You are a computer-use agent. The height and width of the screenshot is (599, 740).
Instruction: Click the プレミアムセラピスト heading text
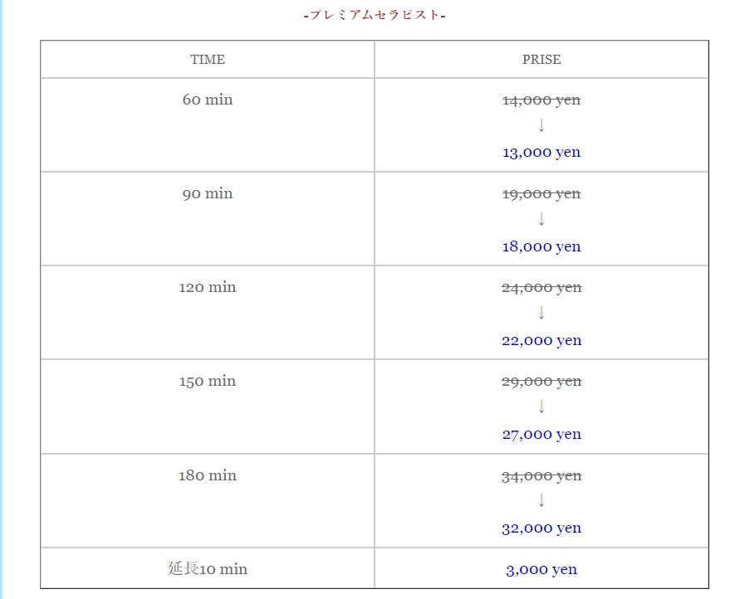pos(375,15)
